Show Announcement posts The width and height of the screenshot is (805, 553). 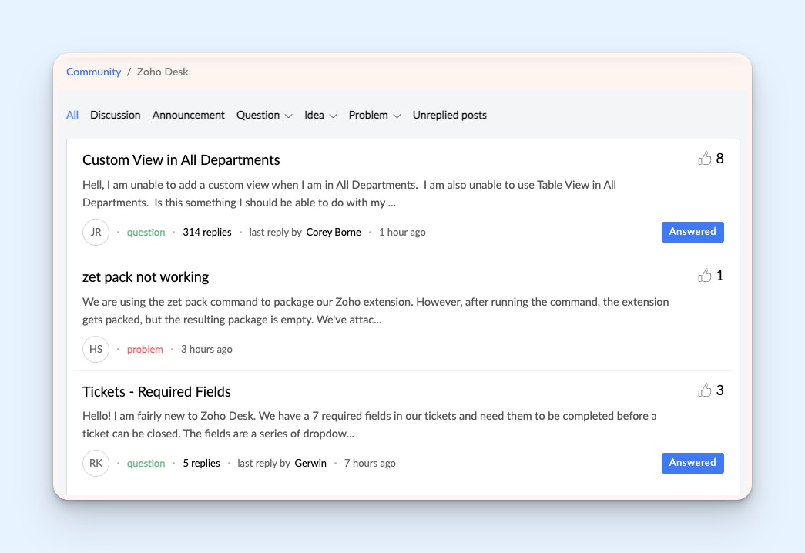[x=188, y=116]
